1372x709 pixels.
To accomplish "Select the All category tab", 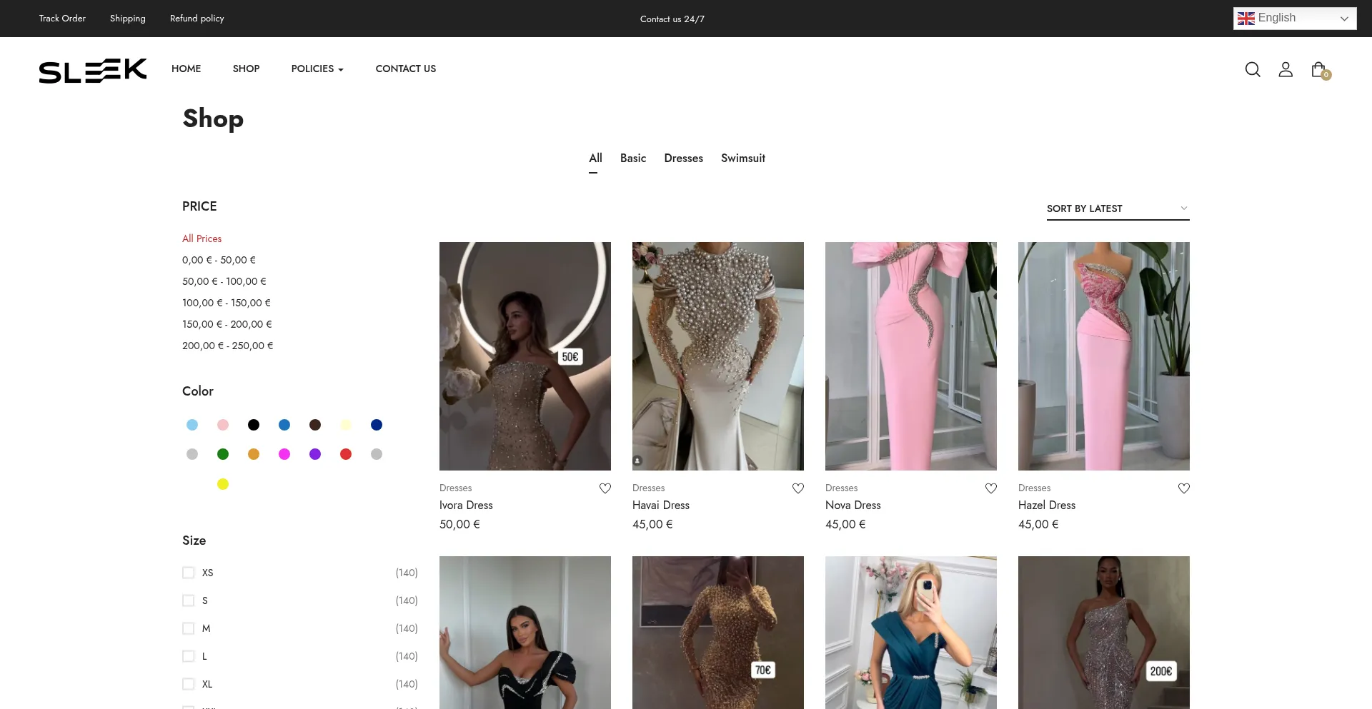I will (x=595, y=159).
